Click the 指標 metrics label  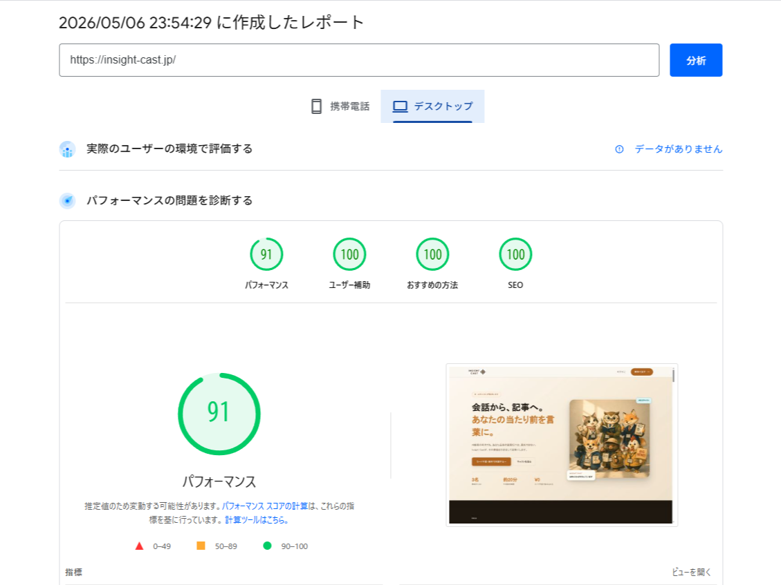coord(73,572)
